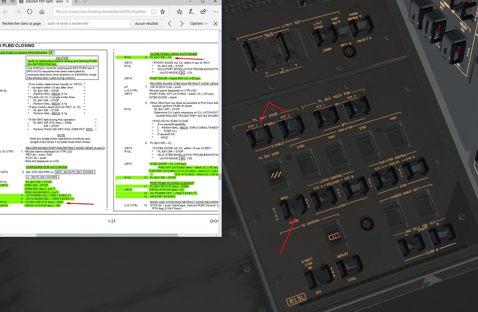
Task: Add this page to favorites with the star
Action: [163, 11]
